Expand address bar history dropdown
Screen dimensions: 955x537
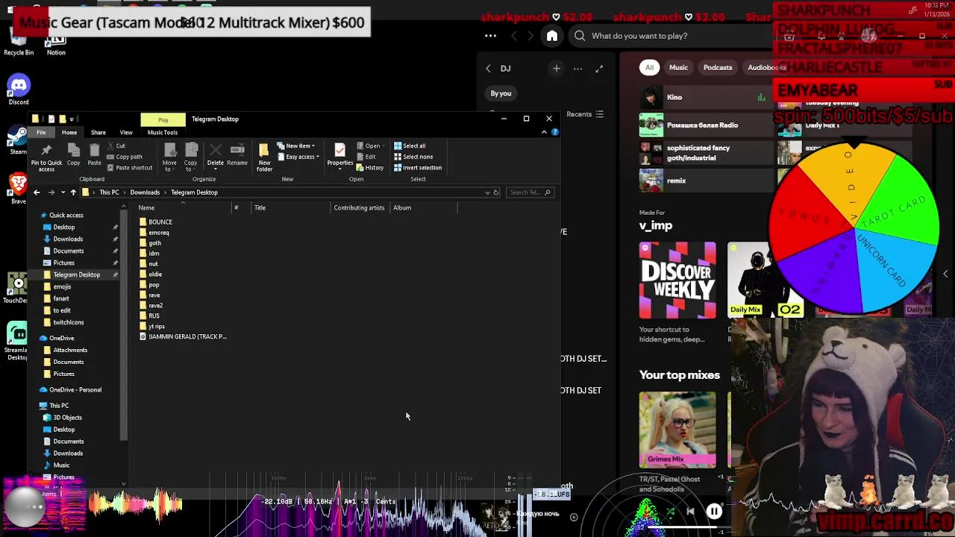pyautogui.click(x=487, y=192)
